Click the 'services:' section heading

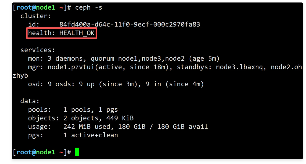(38, 50)
